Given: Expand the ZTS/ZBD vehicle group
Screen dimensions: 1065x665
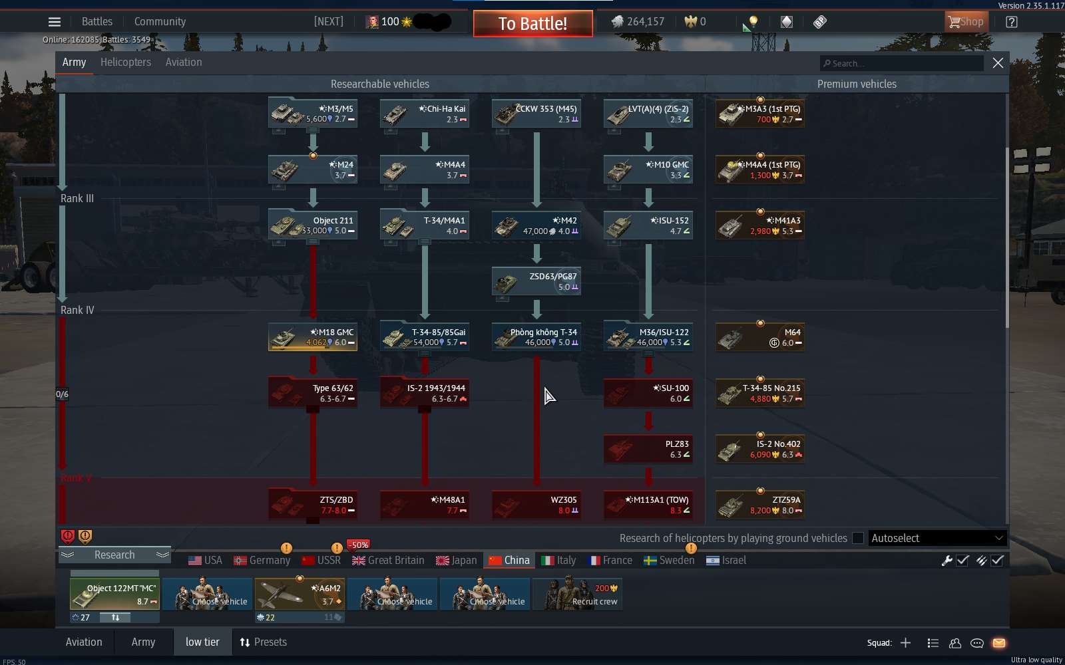Looking at the screenshot, I should pos(313,521).
